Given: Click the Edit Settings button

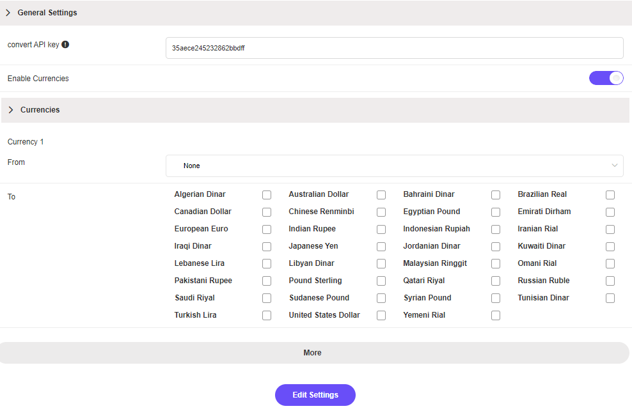Looking at the screenshot, I should [315, 395].
